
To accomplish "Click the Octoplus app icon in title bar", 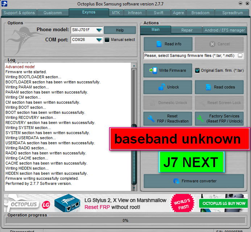I will pyautogui.click(x=4, y=4).
